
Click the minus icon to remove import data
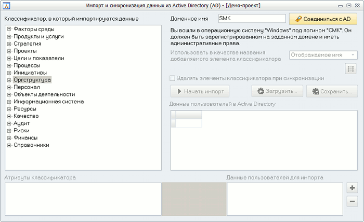(x=352, y=201)
